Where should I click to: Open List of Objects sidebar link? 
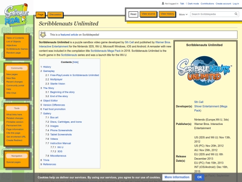(13, 41)
